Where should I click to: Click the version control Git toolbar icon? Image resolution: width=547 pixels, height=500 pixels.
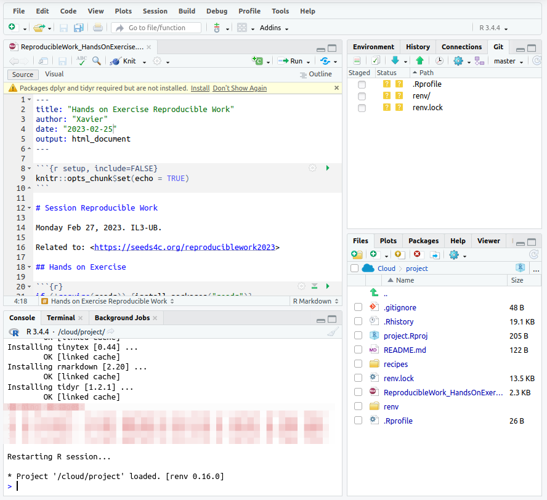(x=217, y=28)
